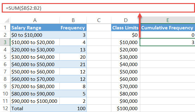The height and width of the screenshot is (112, 195).
Task: Select class limit cell '$100,000'
Action: coord(125,108)
